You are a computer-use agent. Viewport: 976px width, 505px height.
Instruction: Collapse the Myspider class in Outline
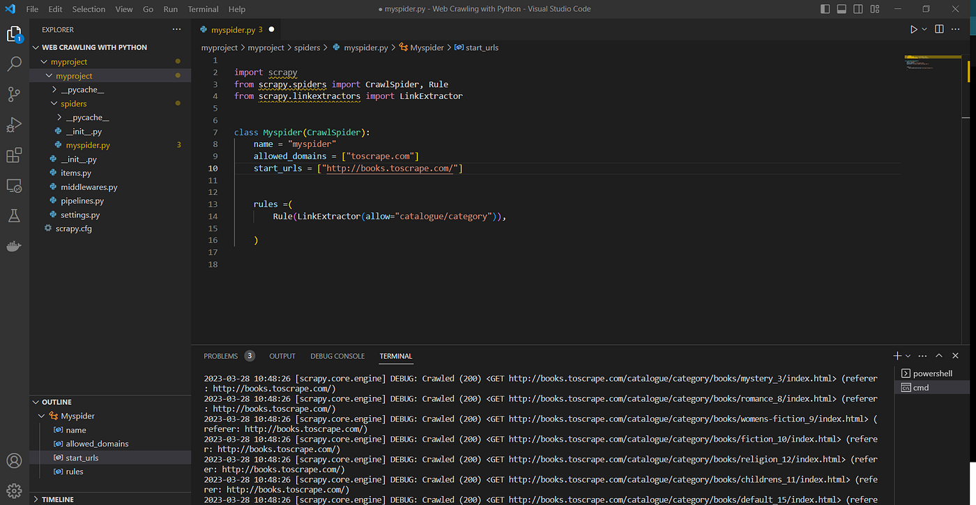[42, 416]
